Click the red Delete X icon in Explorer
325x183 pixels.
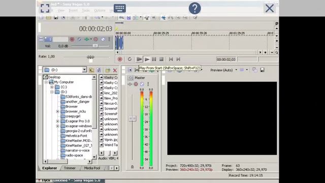tap(115, 70)
